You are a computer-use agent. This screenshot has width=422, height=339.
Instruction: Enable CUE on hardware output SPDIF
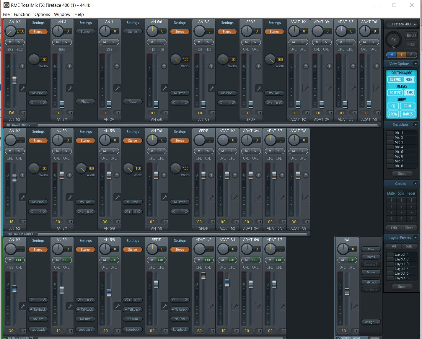pyautogui.click(x=160, y=260)
